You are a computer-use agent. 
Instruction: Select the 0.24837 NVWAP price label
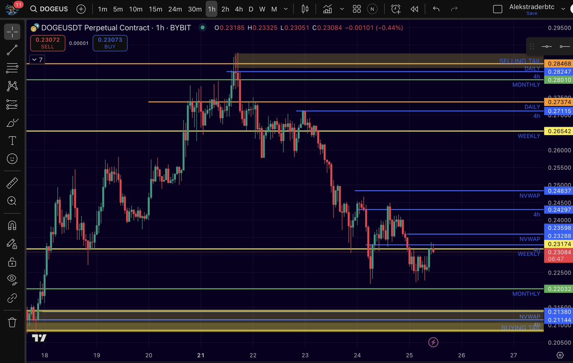[x=559, y=191]
